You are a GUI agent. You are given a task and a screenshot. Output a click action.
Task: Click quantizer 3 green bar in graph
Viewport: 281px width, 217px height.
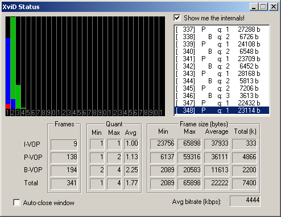18,97
